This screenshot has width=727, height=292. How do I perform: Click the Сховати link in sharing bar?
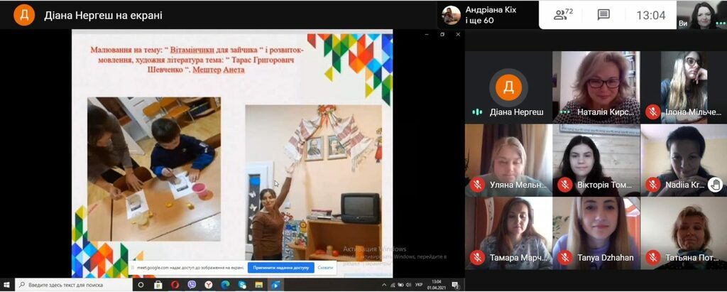coord(325,268)
